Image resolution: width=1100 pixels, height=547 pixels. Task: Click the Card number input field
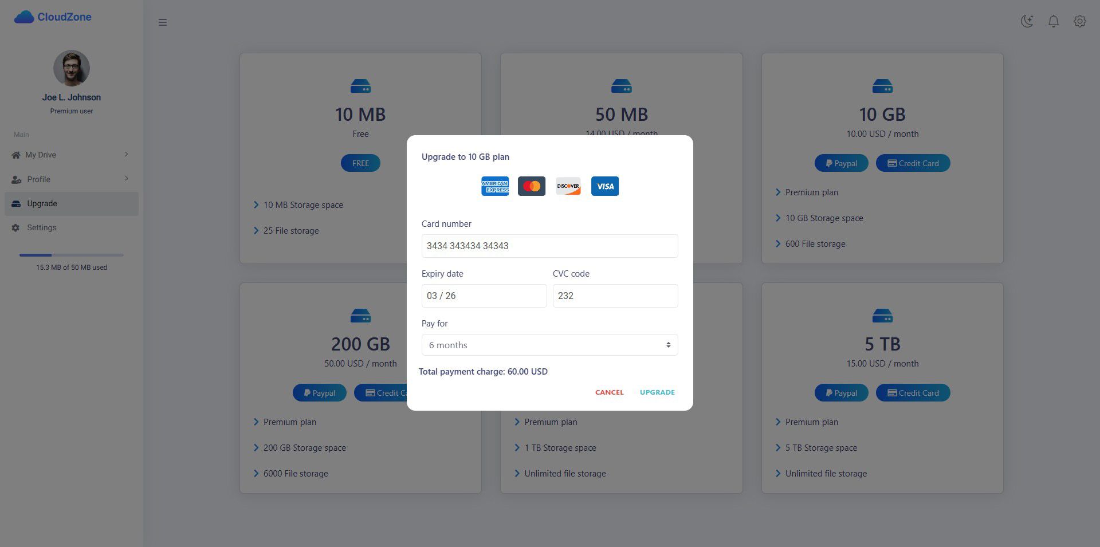point(550,246)
